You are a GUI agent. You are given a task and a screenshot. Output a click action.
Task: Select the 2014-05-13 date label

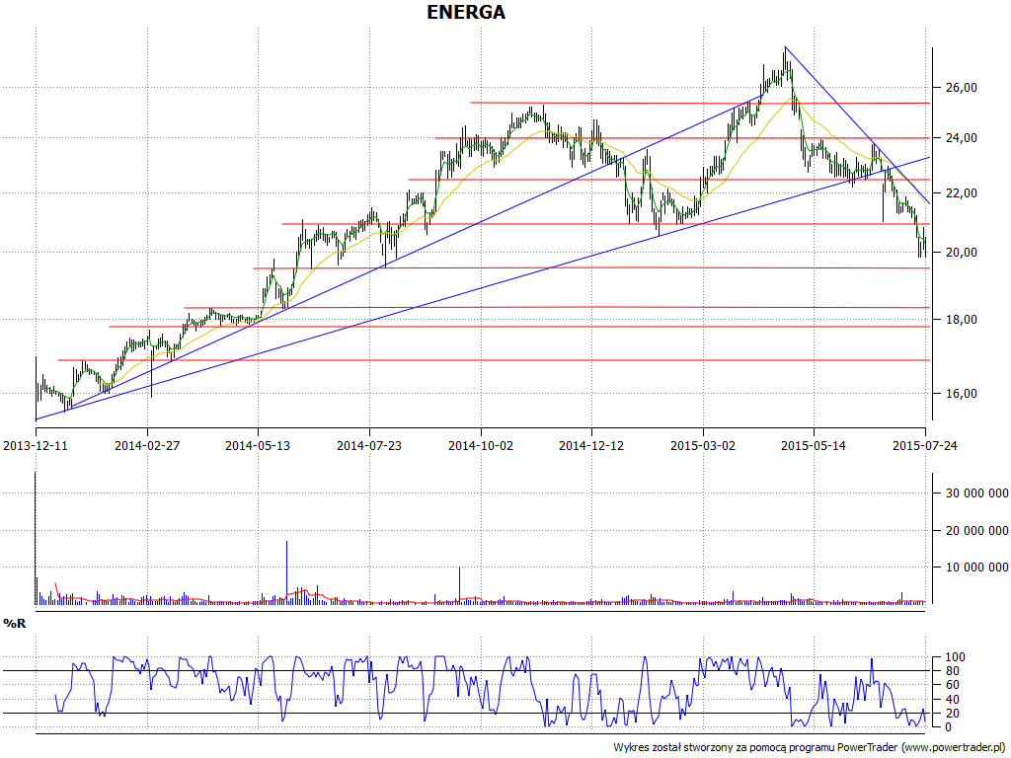[258, 445]
